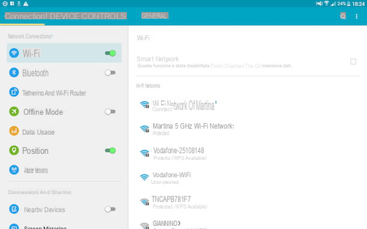Tap signal icon for Wi-Fi Network Of Martina
The width and height of the screenshot is (367, 229).
click(x=144, y=105)
